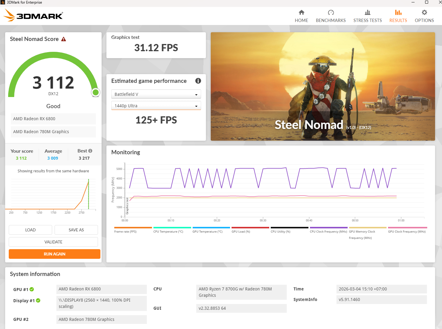Viewport: 442px width, 329px height.
Task: Click the 3DMark logo
Action: [x=33, y=15]
